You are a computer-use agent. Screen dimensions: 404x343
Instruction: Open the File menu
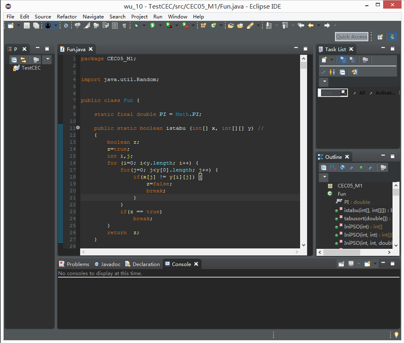pos(10,16)
